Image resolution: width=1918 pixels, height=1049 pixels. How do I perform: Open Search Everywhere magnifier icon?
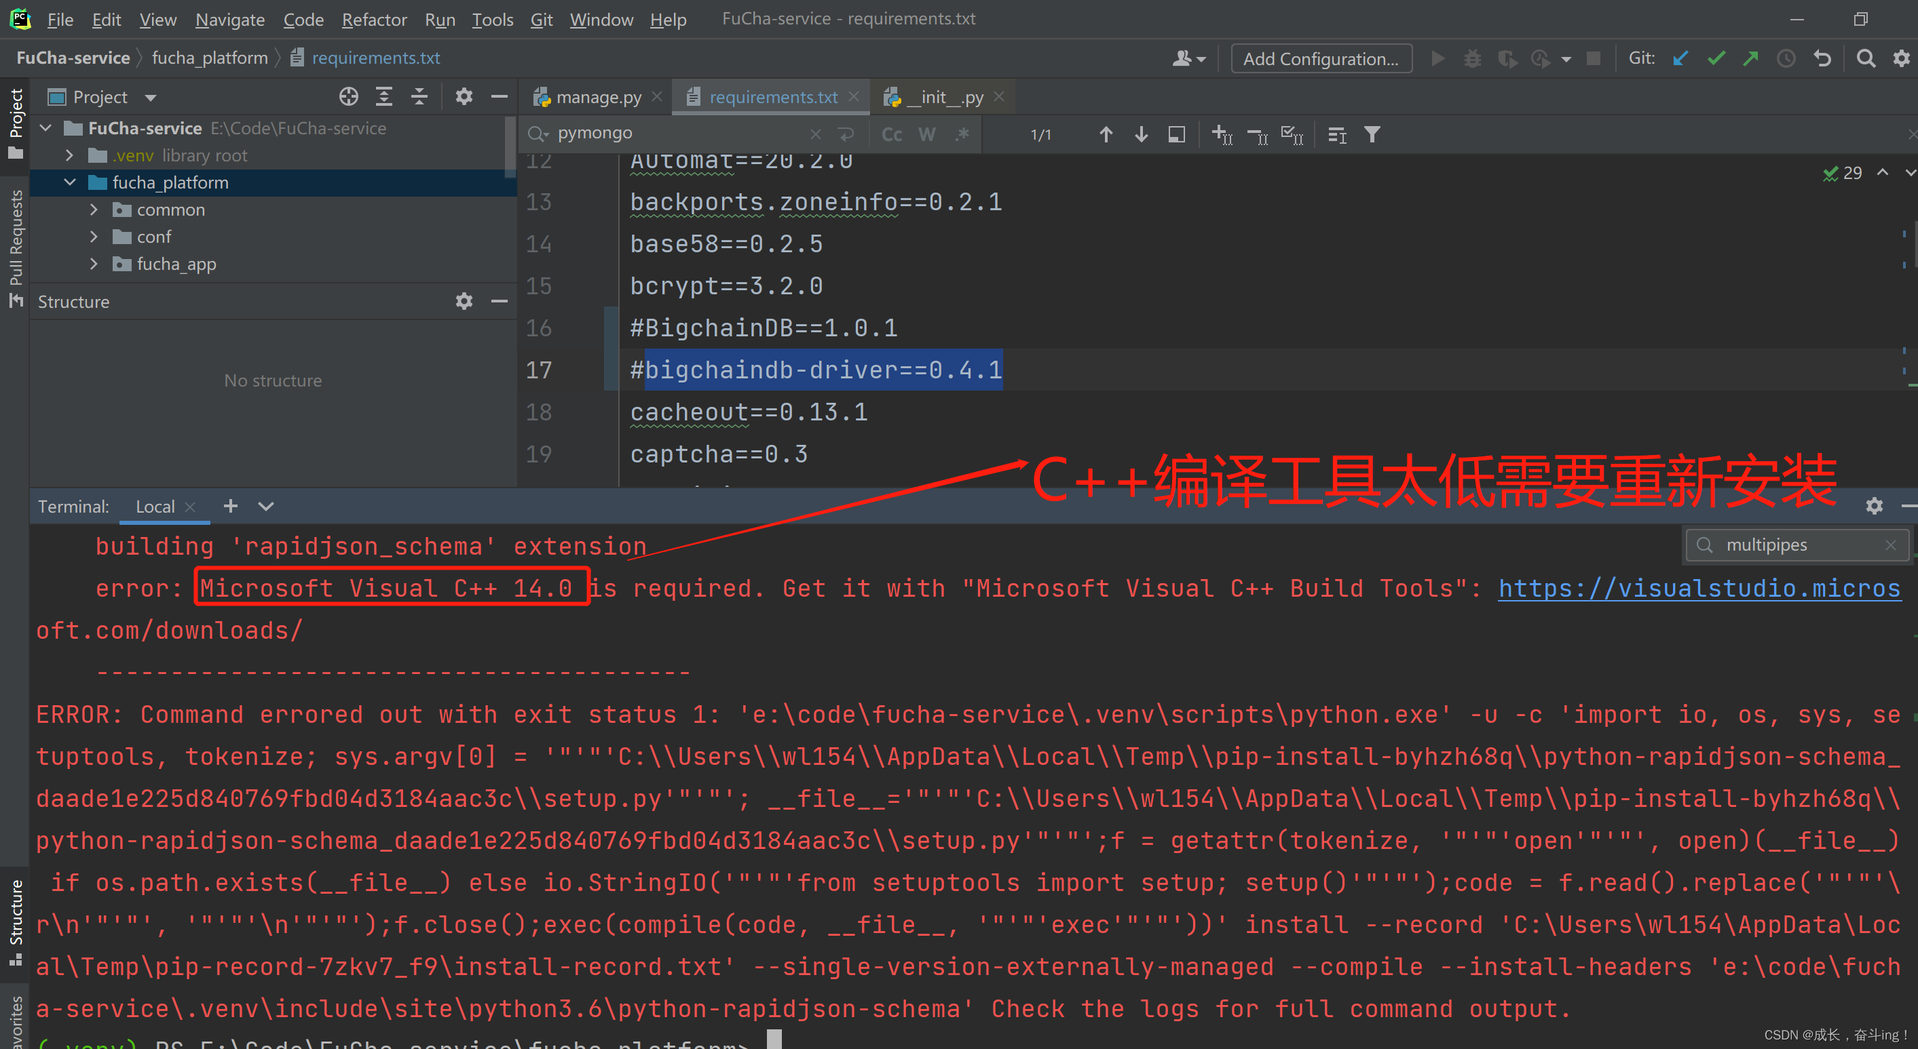[1865, 58]
